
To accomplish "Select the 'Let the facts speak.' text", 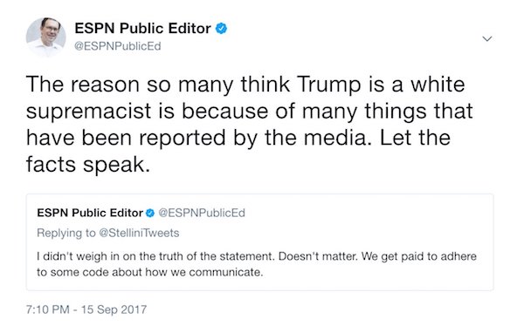I will pyautogui.click(x=238, y=151).
